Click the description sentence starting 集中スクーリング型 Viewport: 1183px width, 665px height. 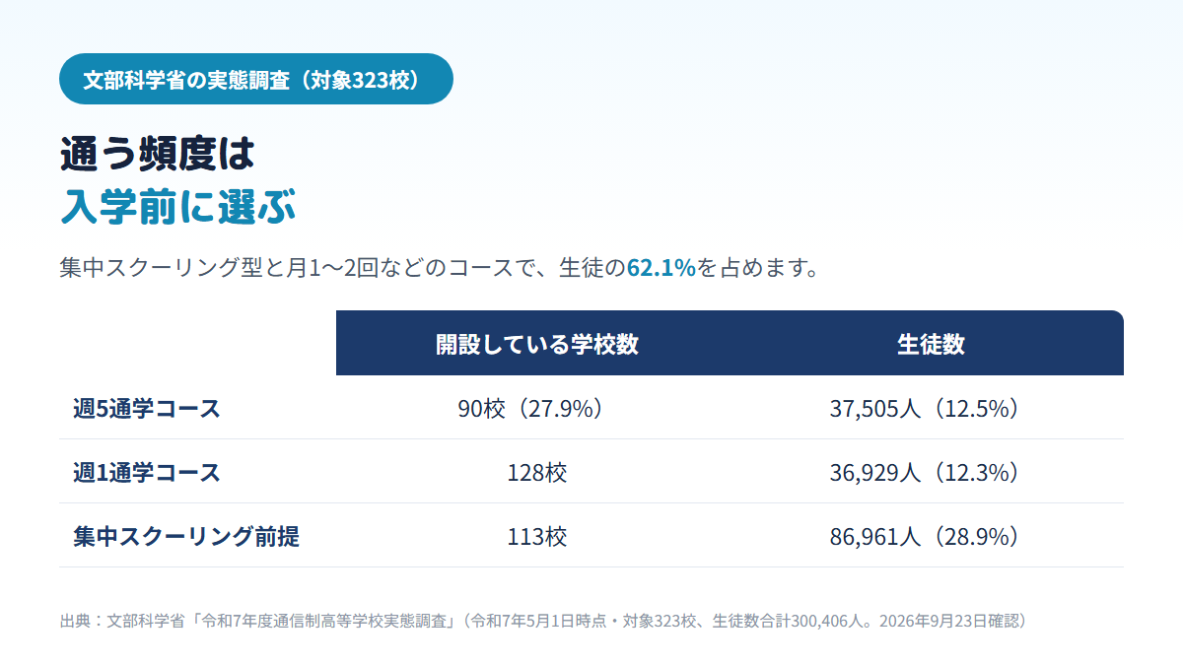click(x=440, y=268)
